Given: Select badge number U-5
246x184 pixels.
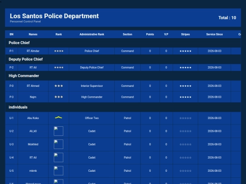Looking at the screenshot, I should (x=11, y=171).
